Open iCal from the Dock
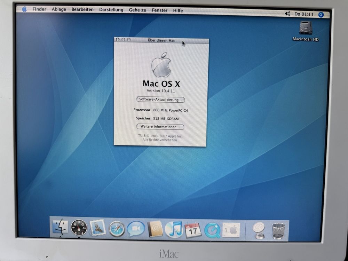Viewport: 348px width, 261px height. pyautogui.click(x=193, y=230)
